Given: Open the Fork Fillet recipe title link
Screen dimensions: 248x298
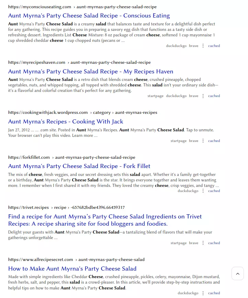Looking at the screenshot, I should [x=79, y=166].
